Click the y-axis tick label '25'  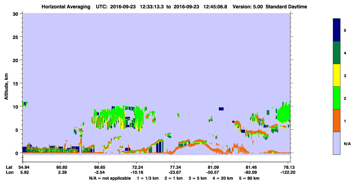tap(16, 37)
